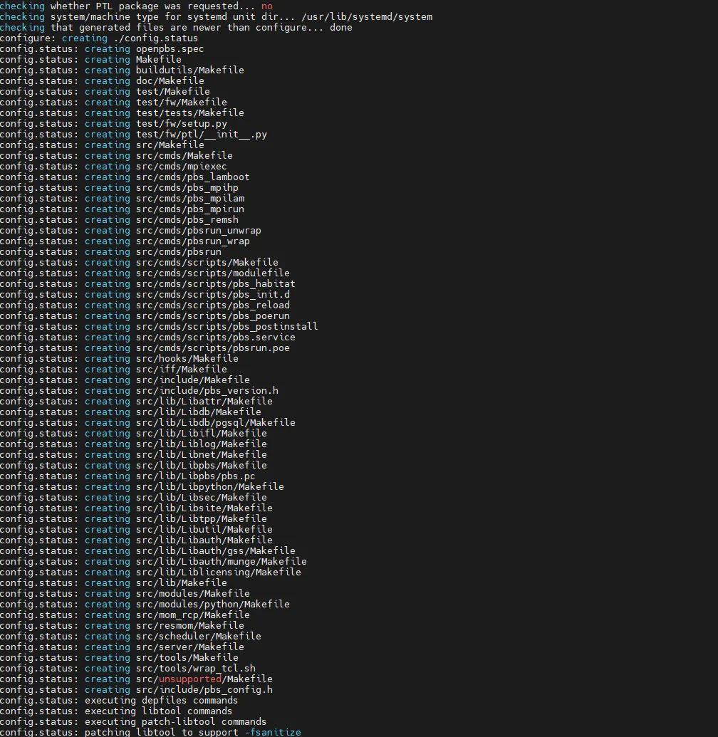
Task: Click the src/cmds/pbs_lamboot path
Action: tap(193, 177)
